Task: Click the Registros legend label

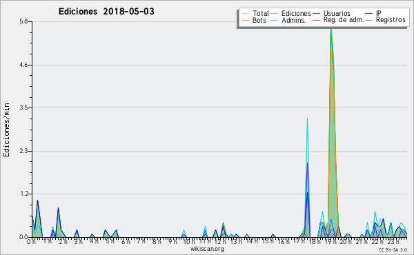Action: tap(391, 20)
